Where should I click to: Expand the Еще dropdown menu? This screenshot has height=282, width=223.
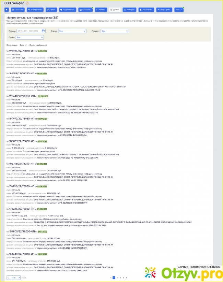[179, 10]
